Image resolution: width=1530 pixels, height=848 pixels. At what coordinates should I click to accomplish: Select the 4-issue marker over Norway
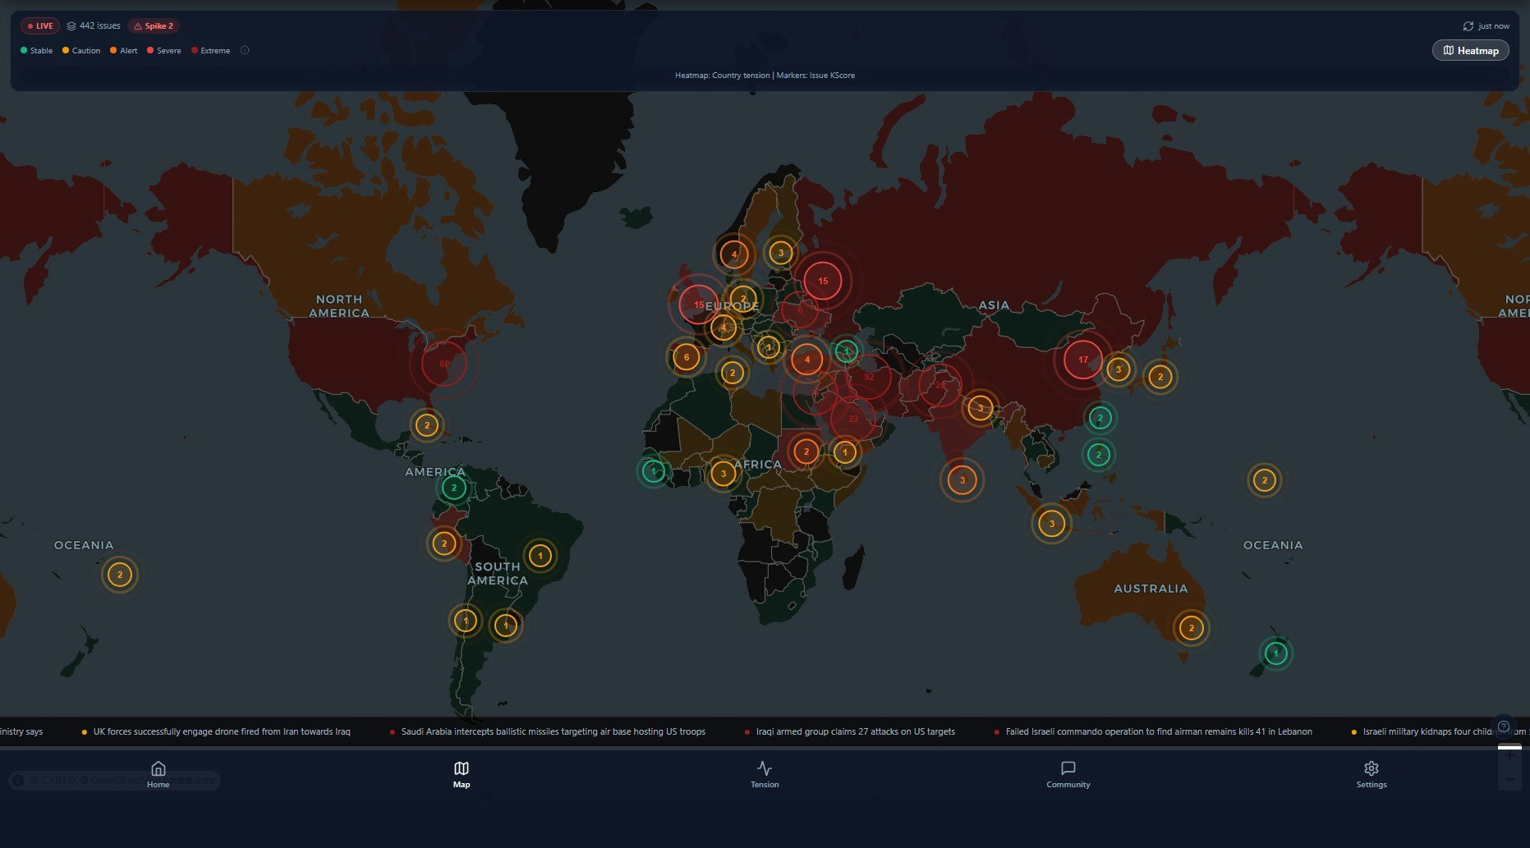(x=734, y=254)
